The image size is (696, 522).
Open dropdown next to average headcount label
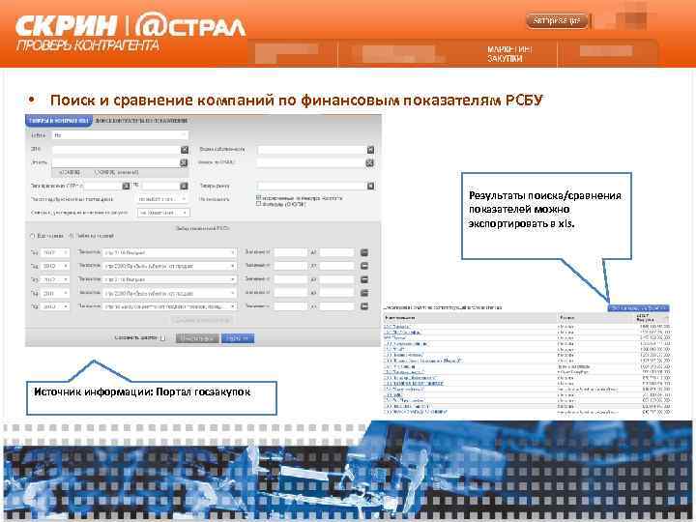tap(162, 199)
